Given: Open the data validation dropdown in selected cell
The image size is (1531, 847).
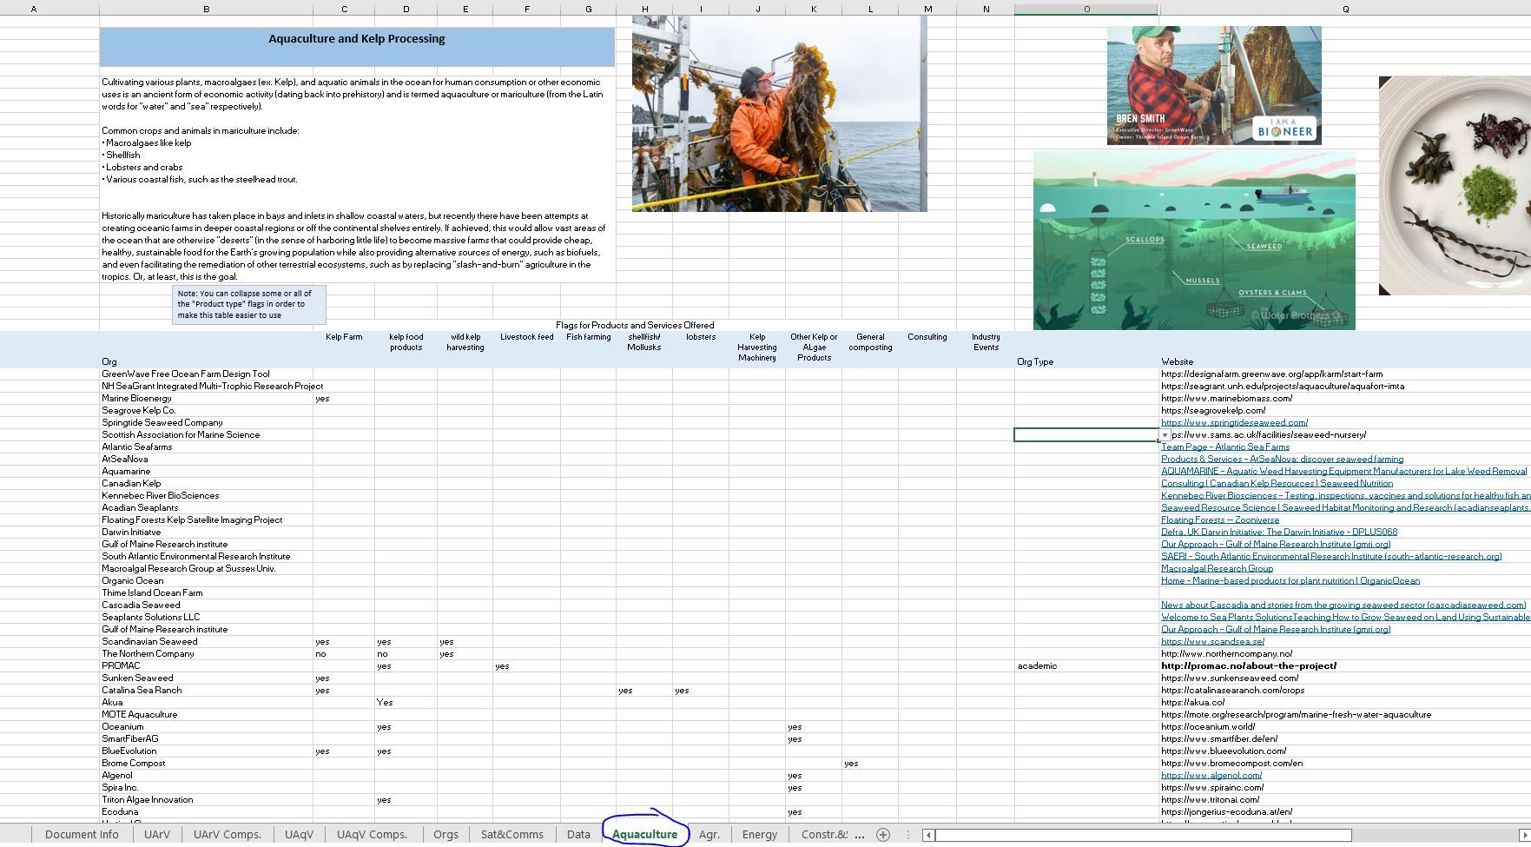Looking at the screenshot, I should (1165, 435).
